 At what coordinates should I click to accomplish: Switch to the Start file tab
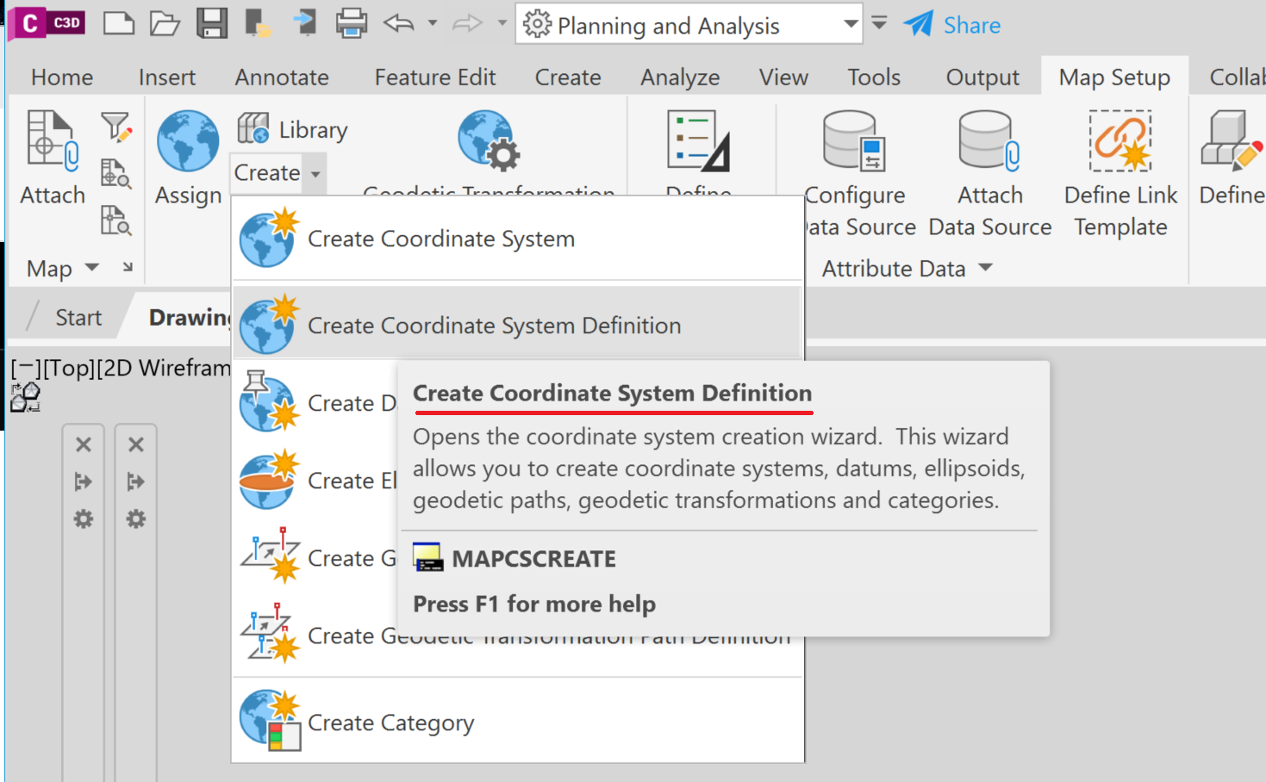78,318
